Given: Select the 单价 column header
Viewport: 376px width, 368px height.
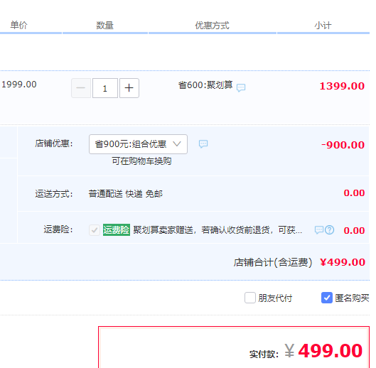Looking at the screenshot, I should point(19,25).
